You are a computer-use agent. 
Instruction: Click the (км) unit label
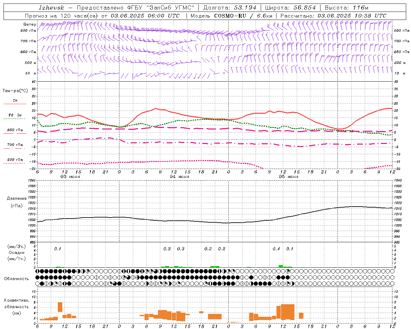(x=17, y=313)
